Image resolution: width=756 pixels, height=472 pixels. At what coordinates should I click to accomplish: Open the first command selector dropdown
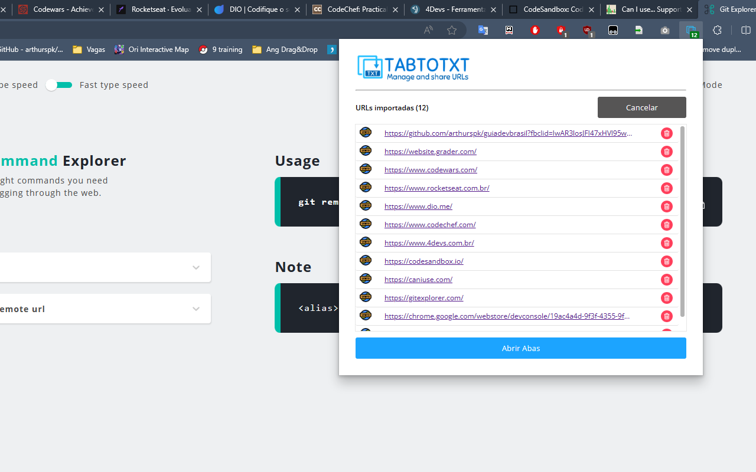[x=196, y=267]
